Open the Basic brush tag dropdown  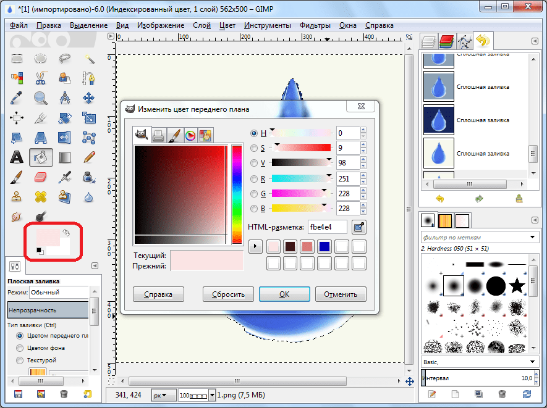pyautogui.click(x=533, y=362)
